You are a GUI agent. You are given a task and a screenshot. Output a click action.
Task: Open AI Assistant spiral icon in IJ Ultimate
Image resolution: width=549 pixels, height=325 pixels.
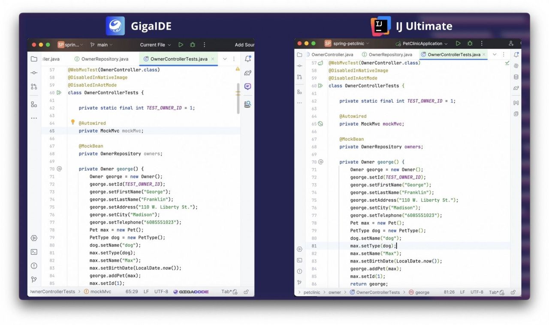516,66
